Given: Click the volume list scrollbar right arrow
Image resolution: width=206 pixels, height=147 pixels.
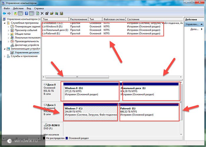Looking at the screenshot, I should tap(181, 77).
